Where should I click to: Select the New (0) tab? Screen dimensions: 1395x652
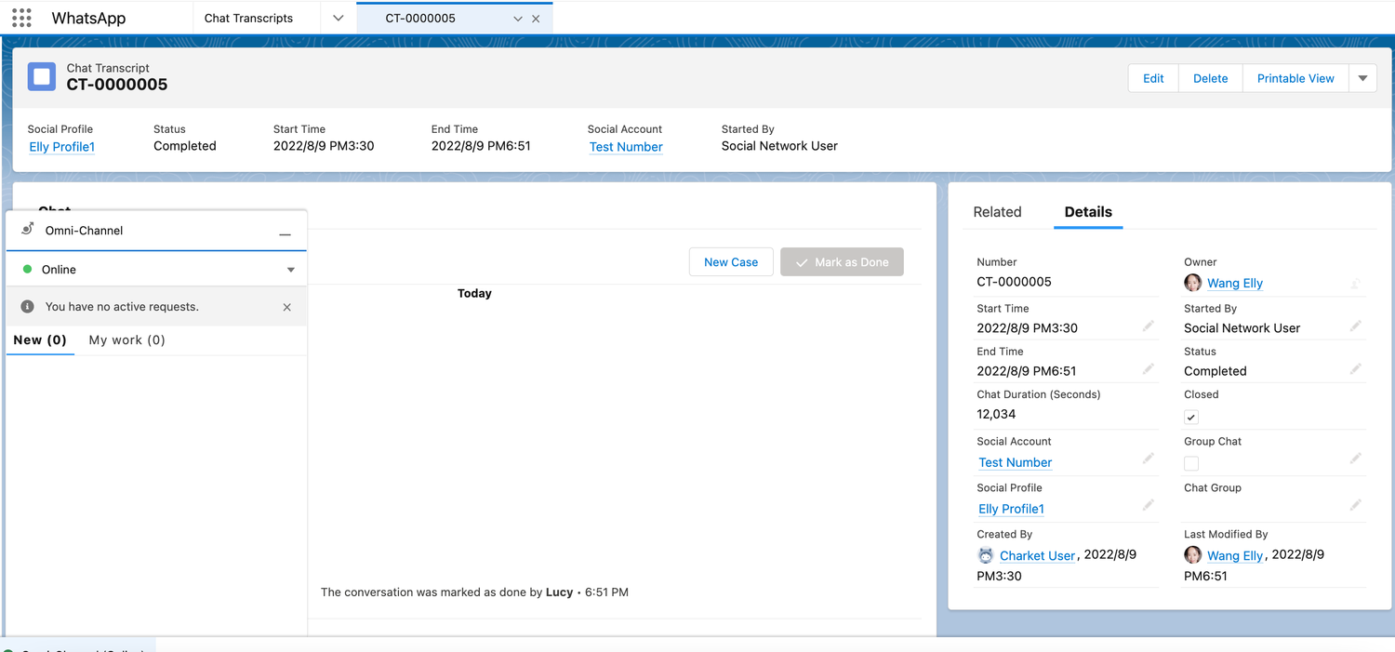pyautogui.click(x=40, y=340)
